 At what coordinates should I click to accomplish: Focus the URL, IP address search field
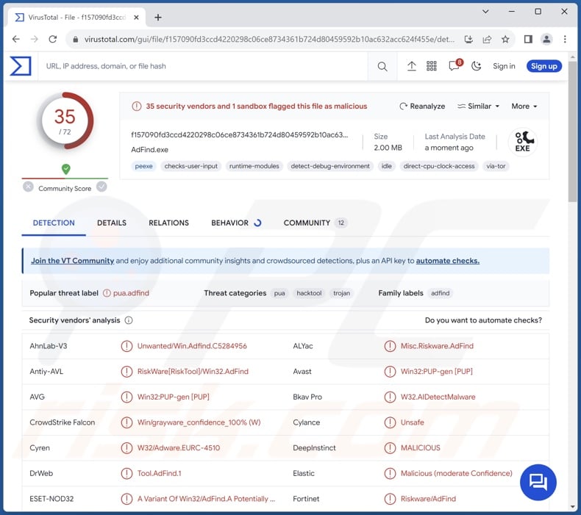(x=204, y=66)
